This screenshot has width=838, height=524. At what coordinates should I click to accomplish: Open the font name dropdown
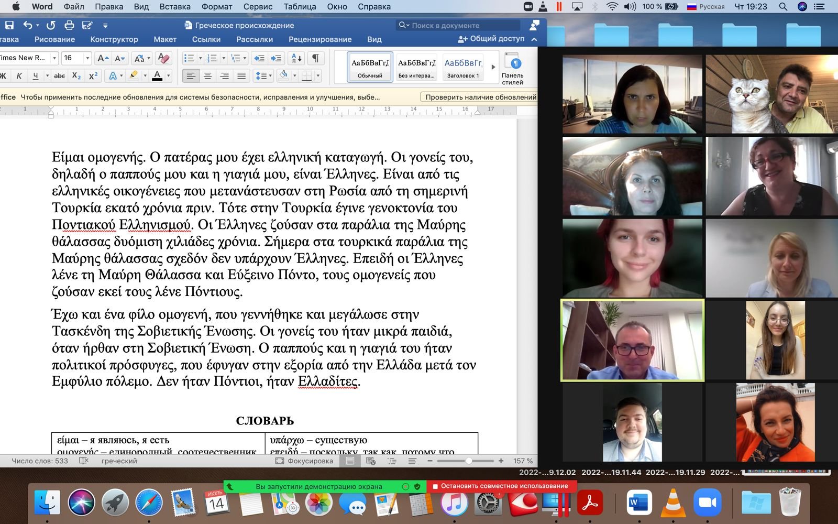[54, 58]
